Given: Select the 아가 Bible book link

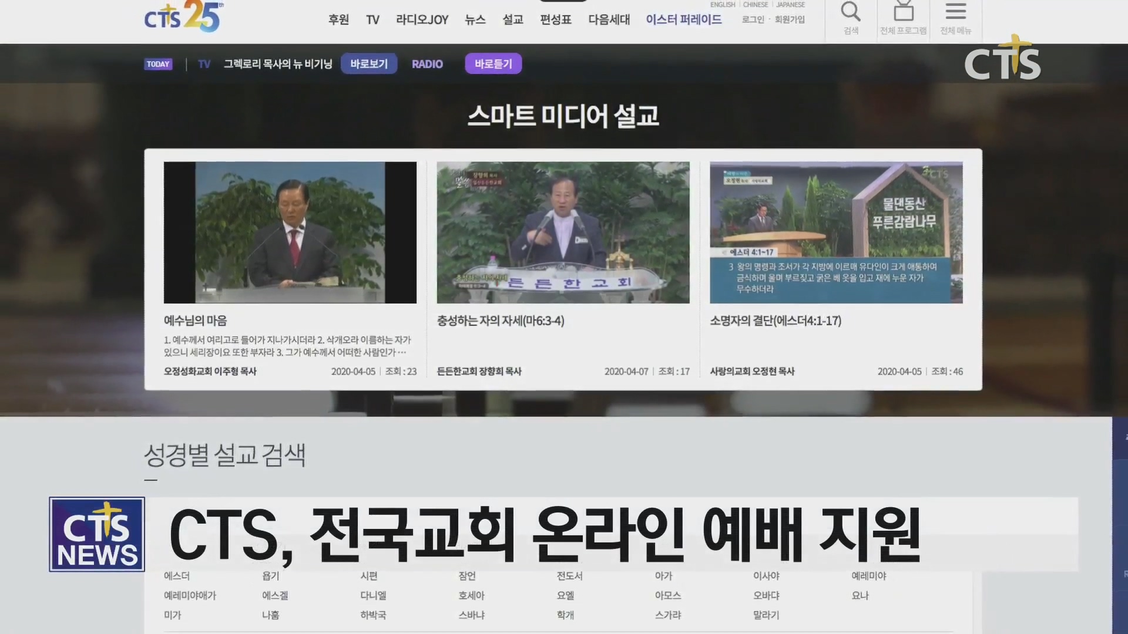Looking at the screenshot, I should (664, 576).
